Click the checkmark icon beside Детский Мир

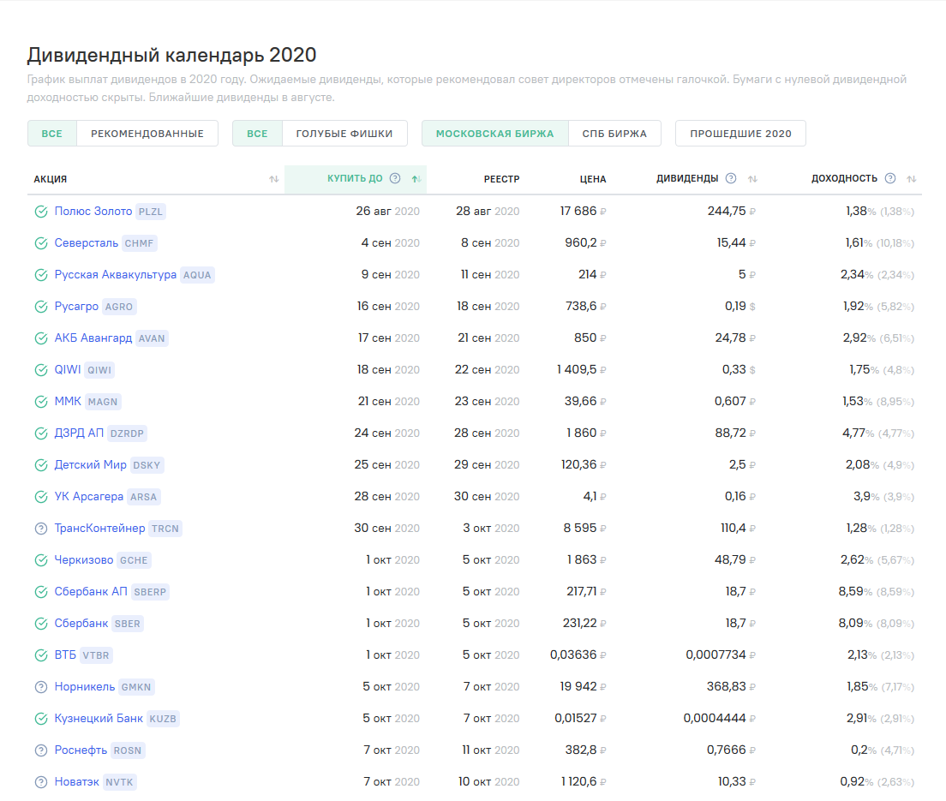[x=41, y=465]
